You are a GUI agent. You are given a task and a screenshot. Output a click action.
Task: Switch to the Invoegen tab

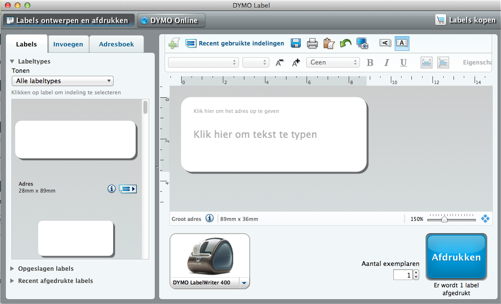click(68, 44)
